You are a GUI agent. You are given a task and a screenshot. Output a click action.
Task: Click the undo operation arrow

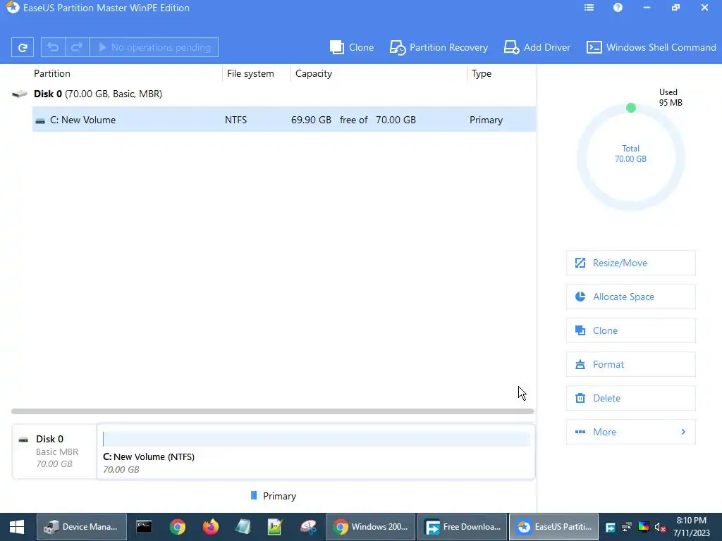53,47
